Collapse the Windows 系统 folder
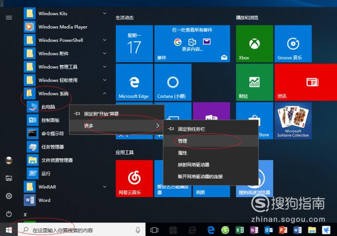The width and height of the screenshot is (337, 236). tap(105, 93)
